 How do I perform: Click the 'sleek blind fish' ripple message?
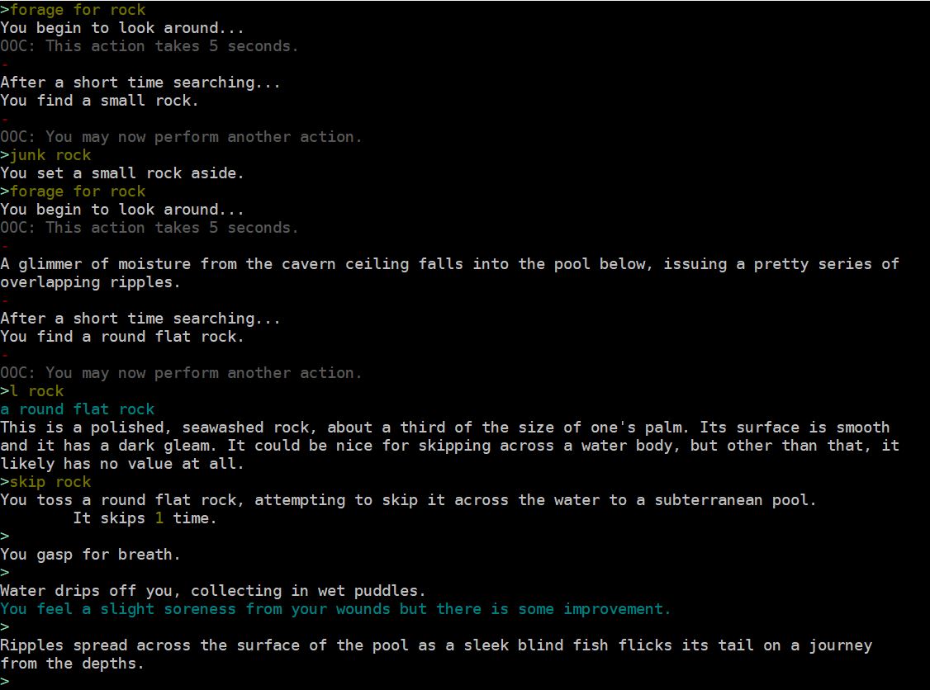(436, 655)
